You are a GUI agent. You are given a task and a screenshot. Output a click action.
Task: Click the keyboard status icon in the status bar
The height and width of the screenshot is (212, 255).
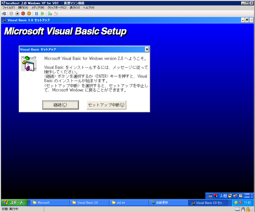click(237, 209)
